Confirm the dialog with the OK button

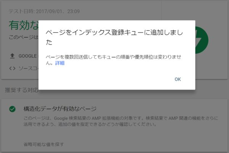[177, 79]
